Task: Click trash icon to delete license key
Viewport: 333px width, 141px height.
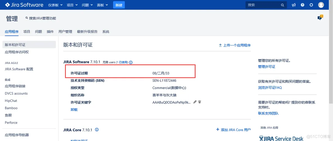Action: click(200, 102)
